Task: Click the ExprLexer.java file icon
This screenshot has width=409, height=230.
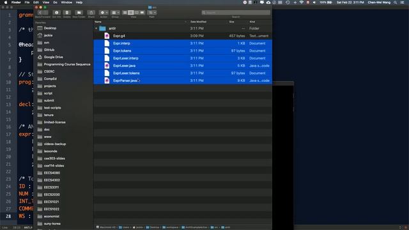Action: point(107,66)
